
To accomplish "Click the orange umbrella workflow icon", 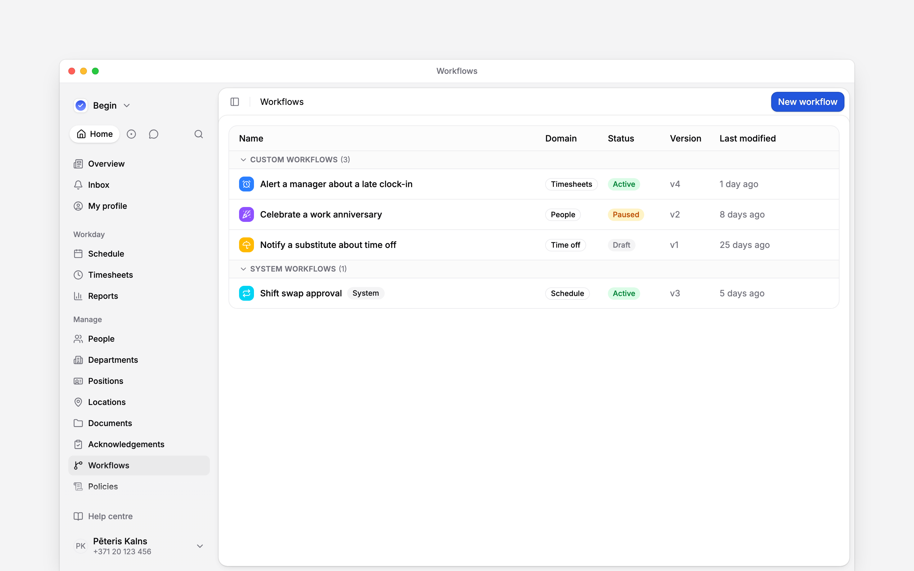I will 246,245.
